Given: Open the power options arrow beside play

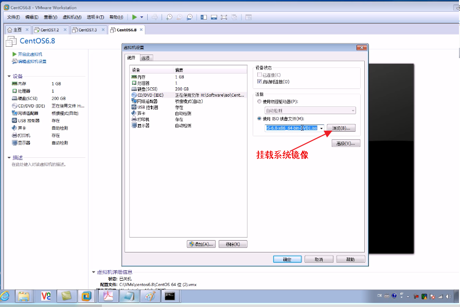Looking at the screenshot, I should [141, 17].
